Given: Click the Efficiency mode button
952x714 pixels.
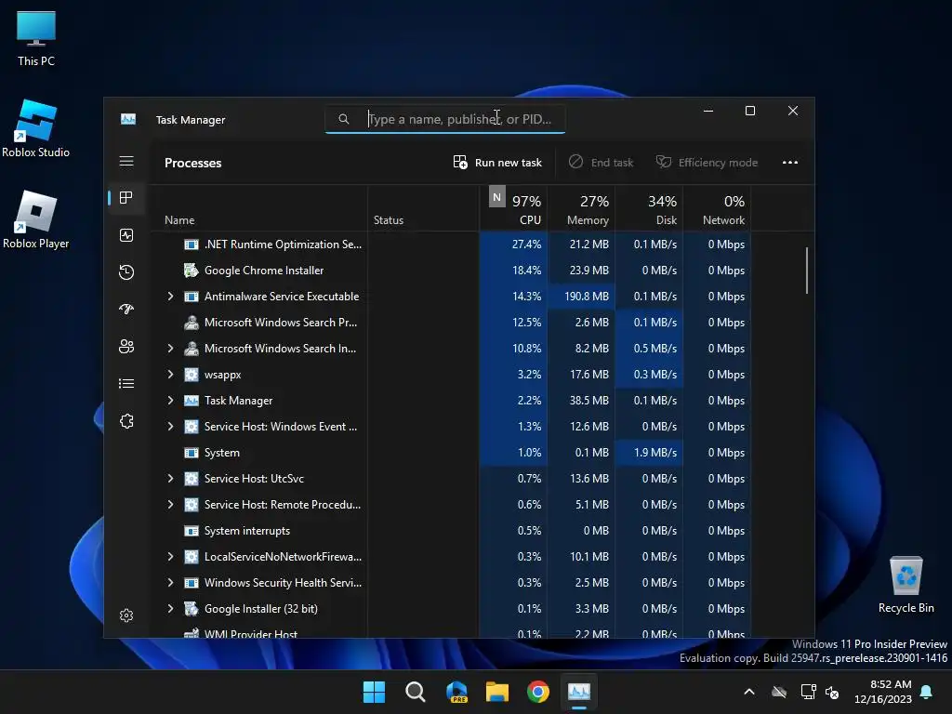Looking at the screenshot, I should tap(707, 162).
